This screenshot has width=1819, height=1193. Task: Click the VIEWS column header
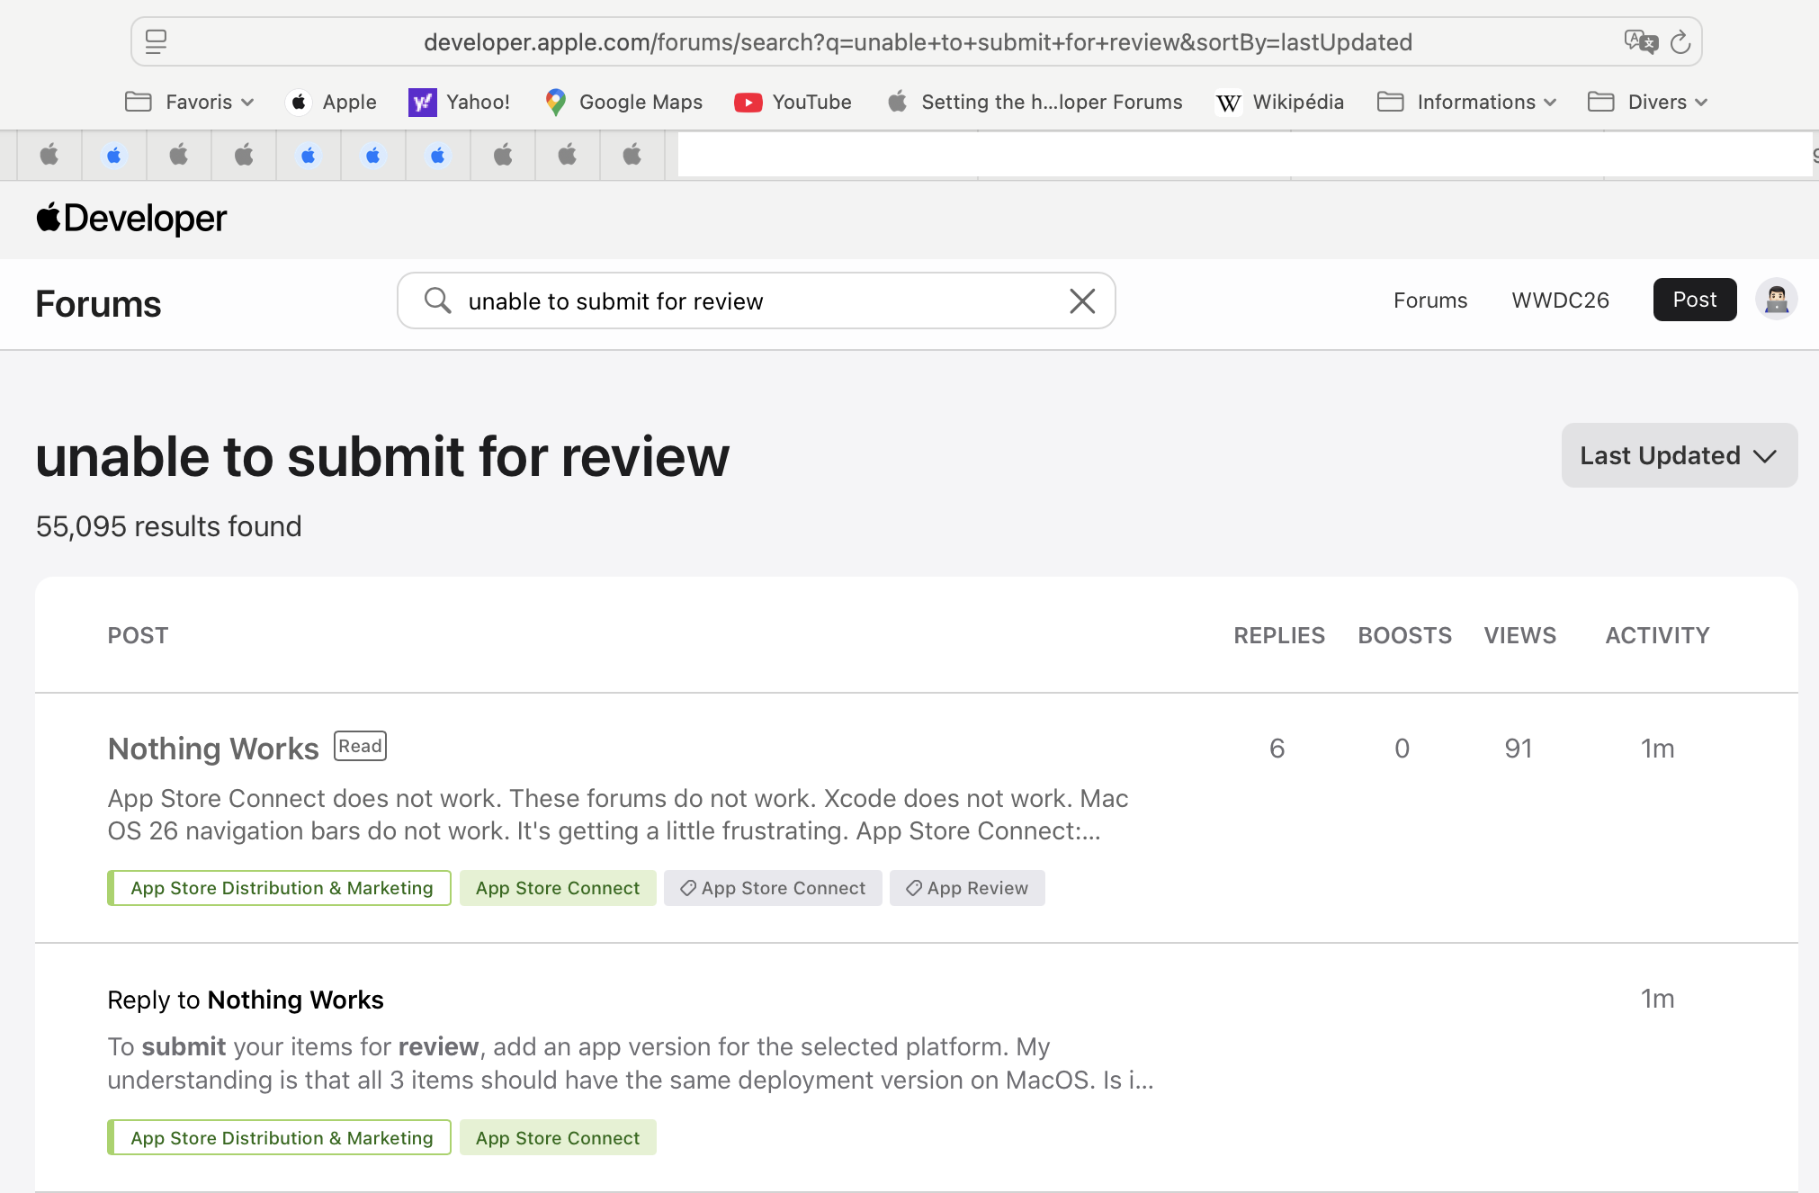click(1520, 635)
